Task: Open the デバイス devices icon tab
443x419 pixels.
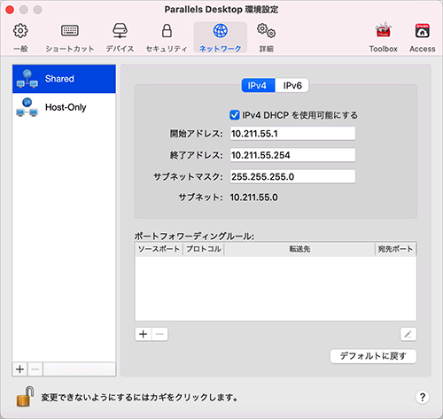Action: point(120,38)
